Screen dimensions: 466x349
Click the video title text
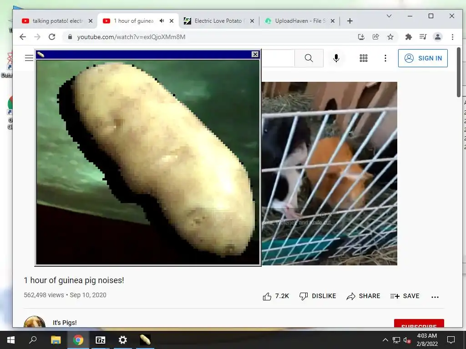pos(74,280)
